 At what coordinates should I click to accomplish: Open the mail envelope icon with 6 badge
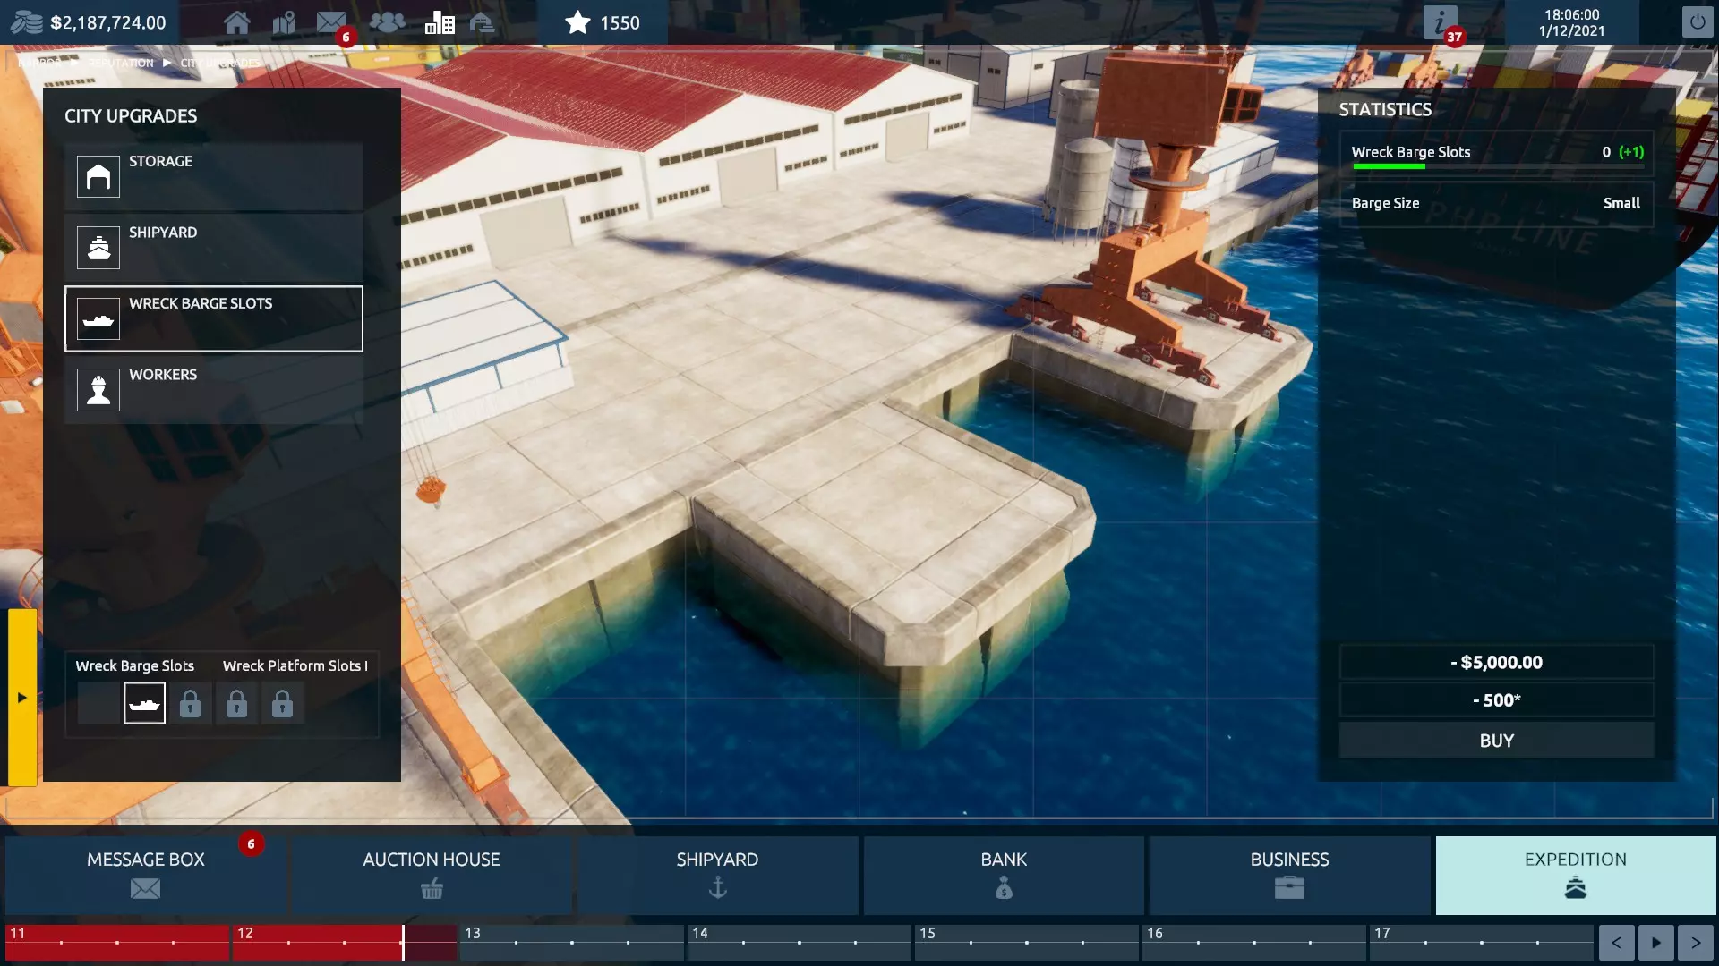(331, 22)
